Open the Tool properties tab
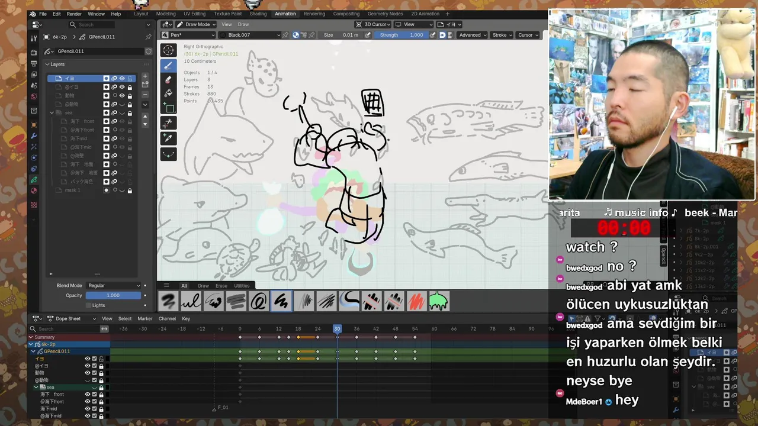The width and height of the screenshot is (758, 426). 34,38
